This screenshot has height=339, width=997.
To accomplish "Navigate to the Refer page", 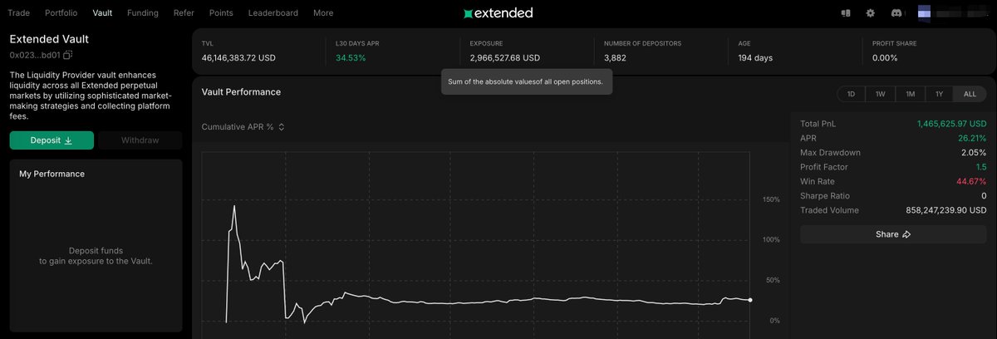I will coord(184,13).
